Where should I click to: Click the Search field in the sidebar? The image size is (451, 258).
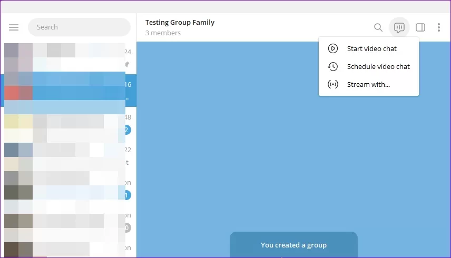79,27
